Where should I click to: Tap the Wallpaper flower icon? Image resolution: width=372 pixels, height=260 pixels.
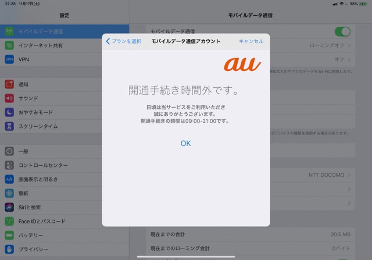click(9, 193)
